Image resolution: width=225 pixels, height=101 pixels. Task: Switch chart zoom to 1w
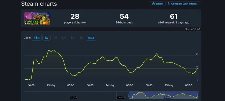pos(46,38)
